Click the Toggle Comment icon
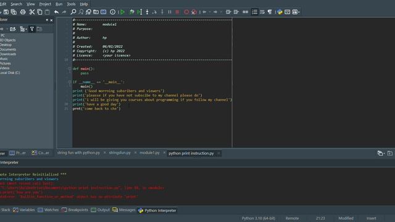 point(245,12)
